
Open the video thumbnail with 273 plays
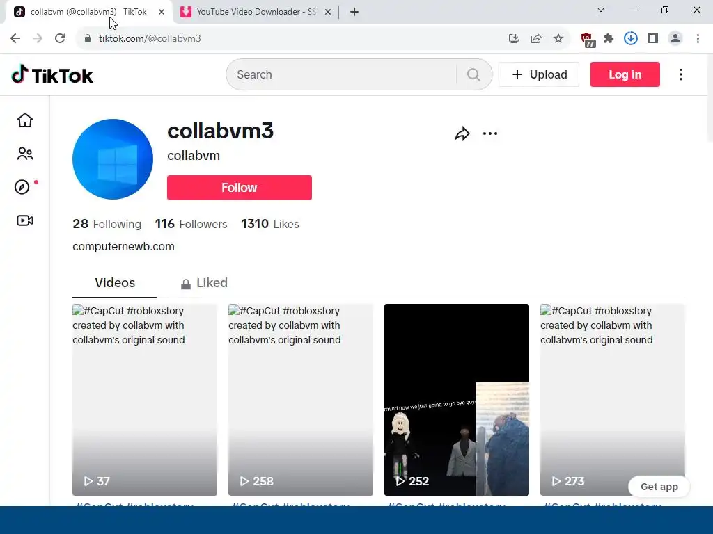coord(613,400)
